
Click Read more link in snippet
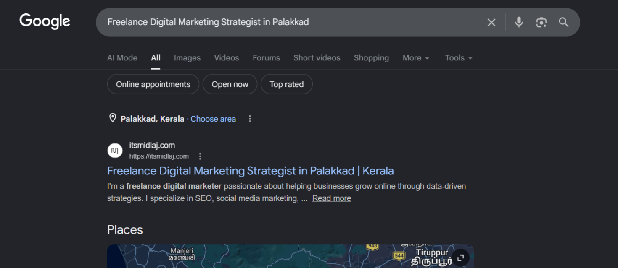[331, 198]
